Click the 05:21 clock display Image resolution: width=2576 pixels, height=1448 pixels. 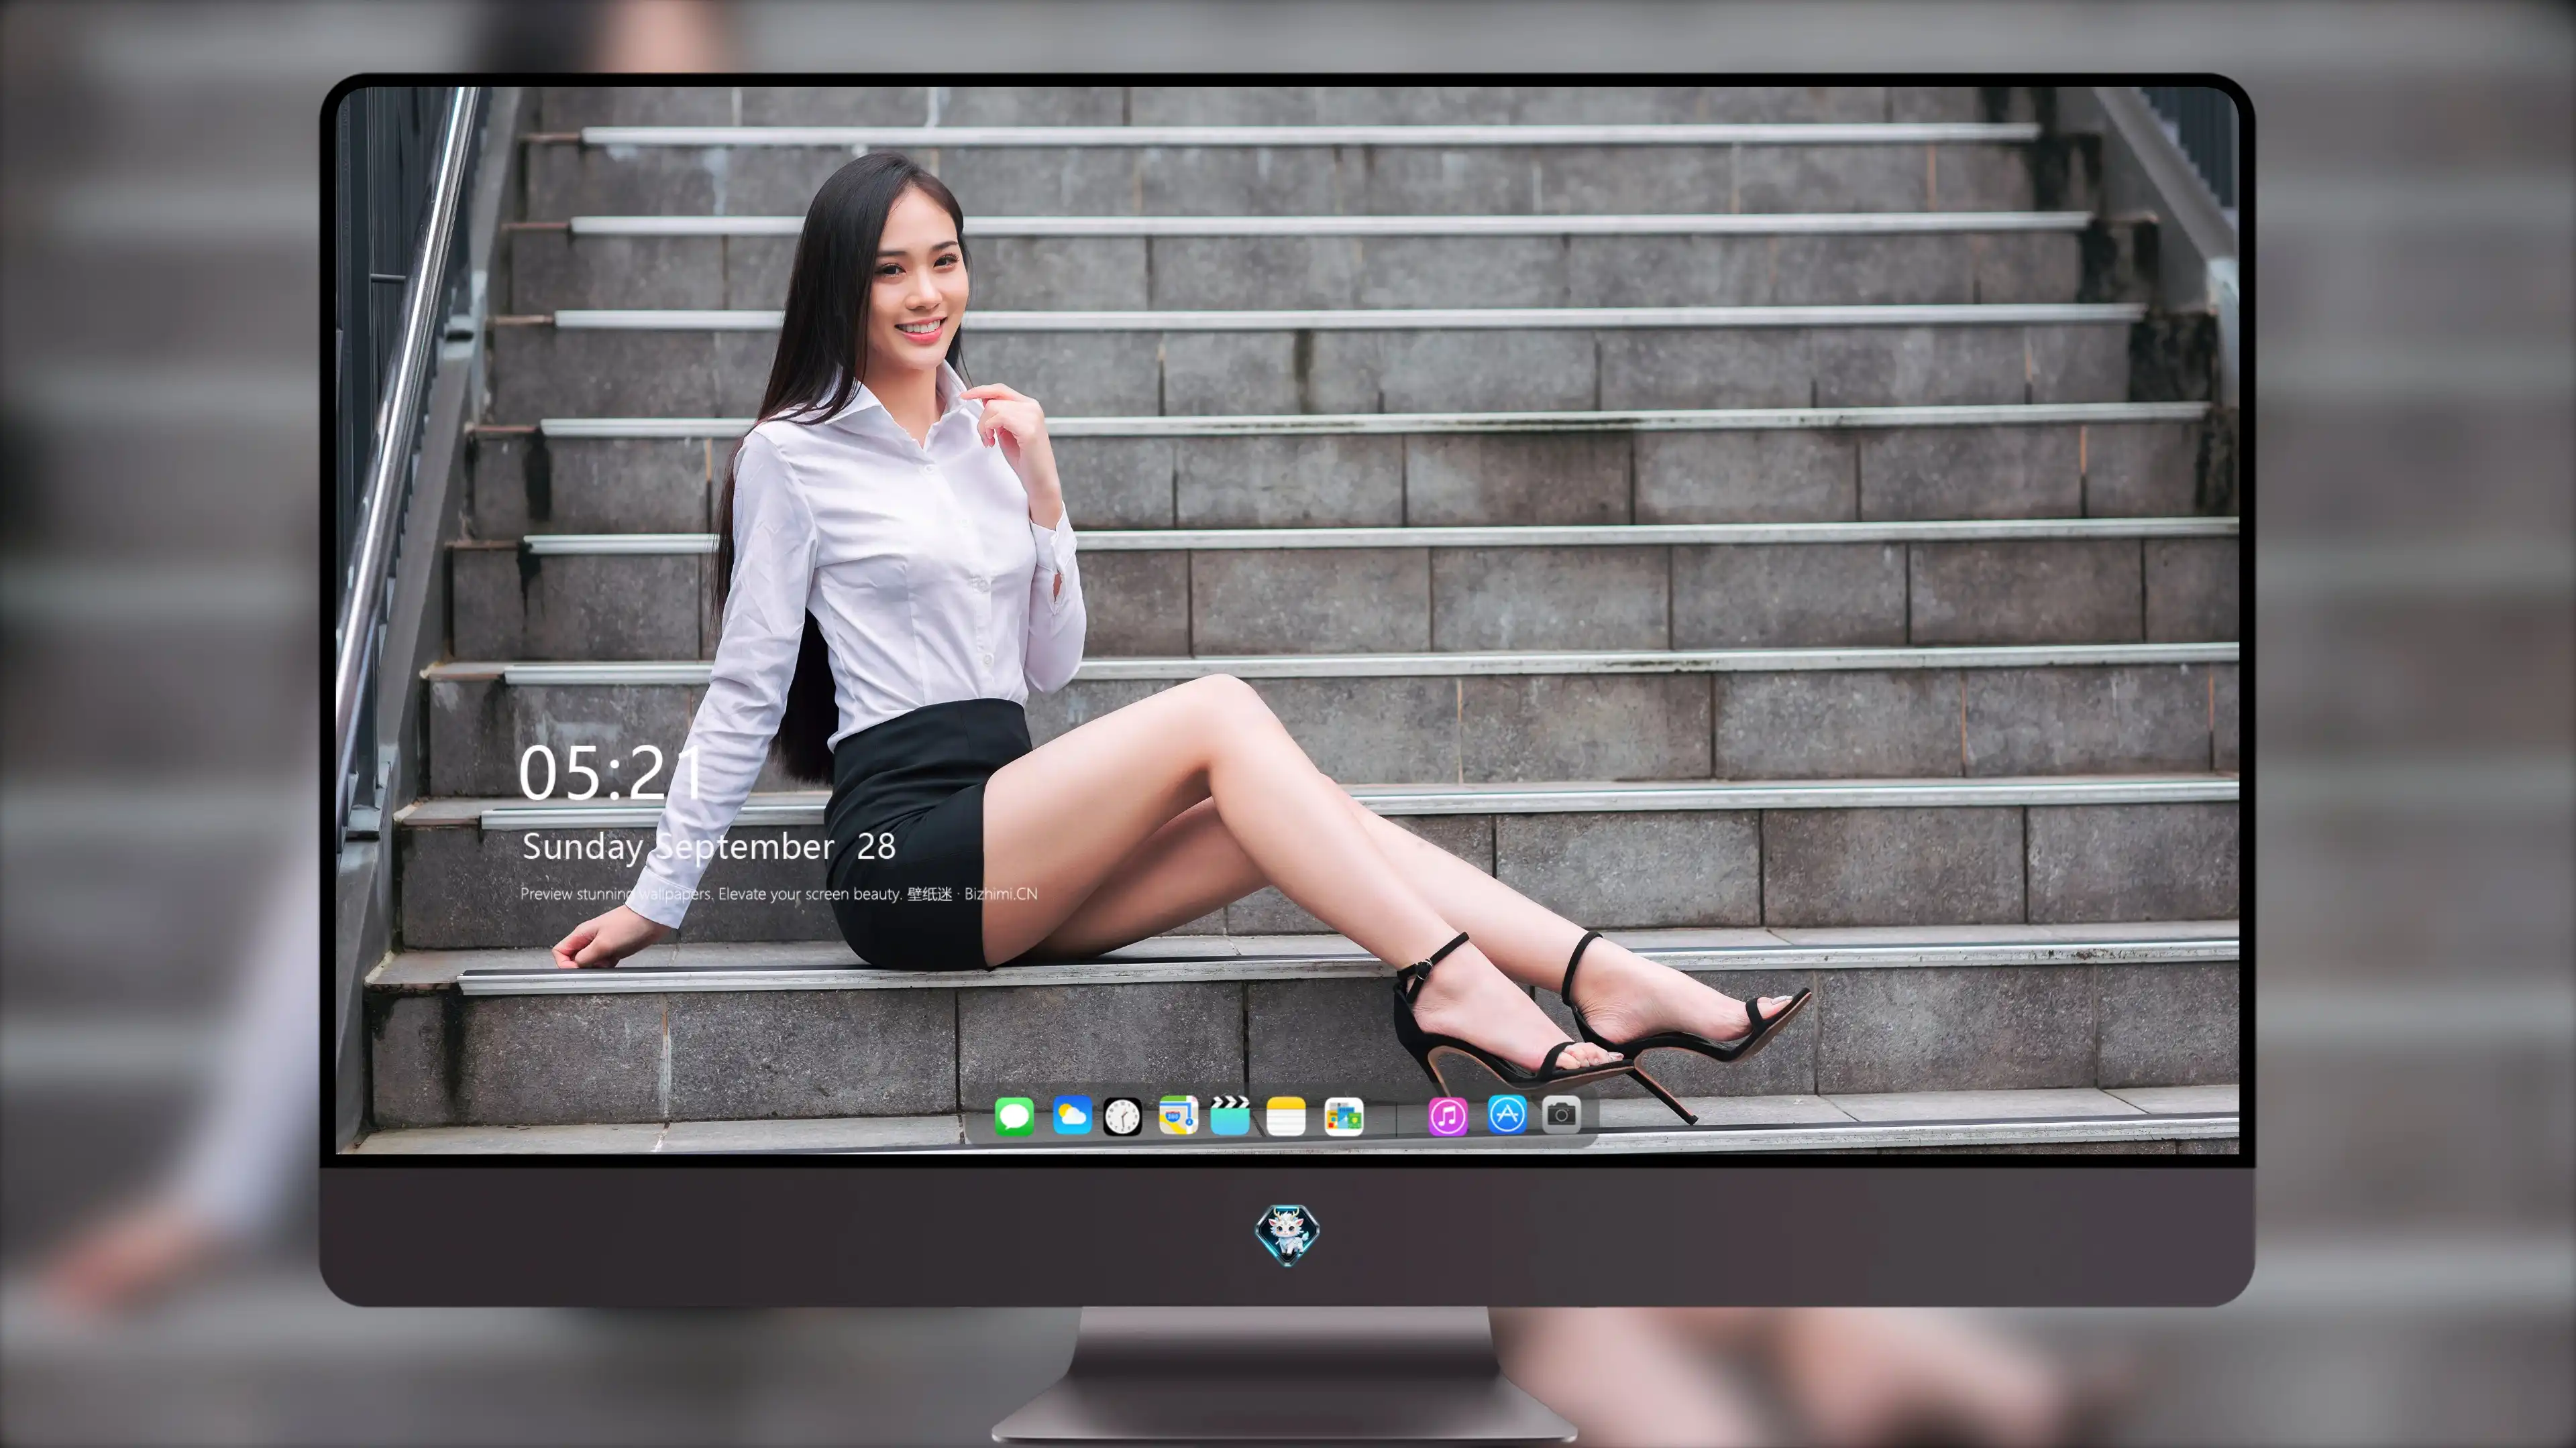611,772
